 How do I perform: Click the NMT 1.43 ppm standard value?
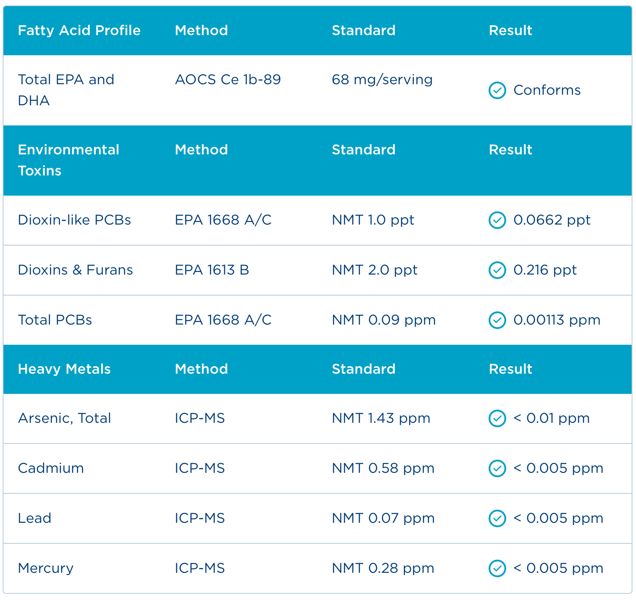coord(381,419)
